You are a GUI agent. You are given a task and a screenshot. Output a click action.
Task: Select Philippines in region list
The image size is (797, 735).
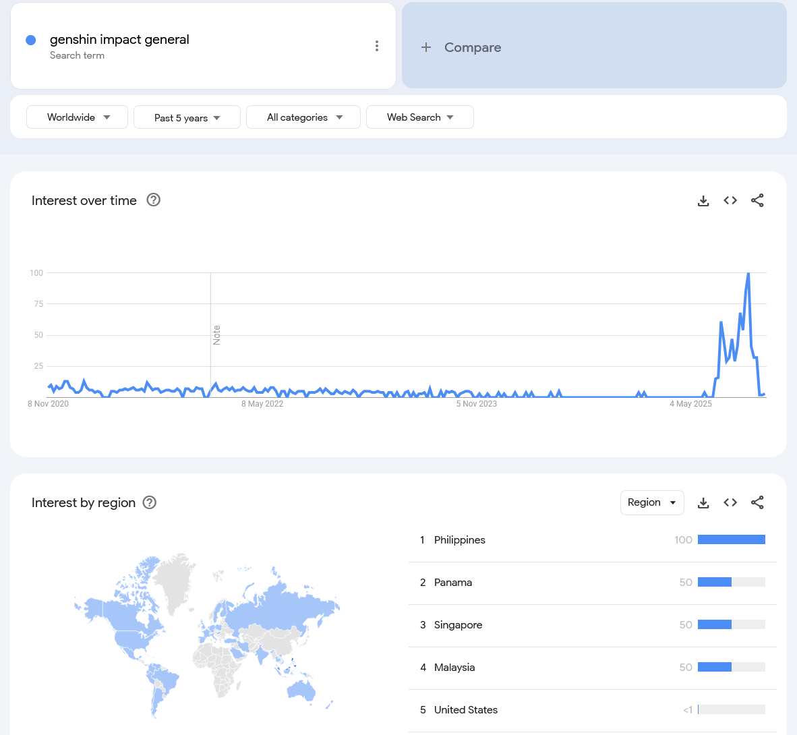point(593,540)
